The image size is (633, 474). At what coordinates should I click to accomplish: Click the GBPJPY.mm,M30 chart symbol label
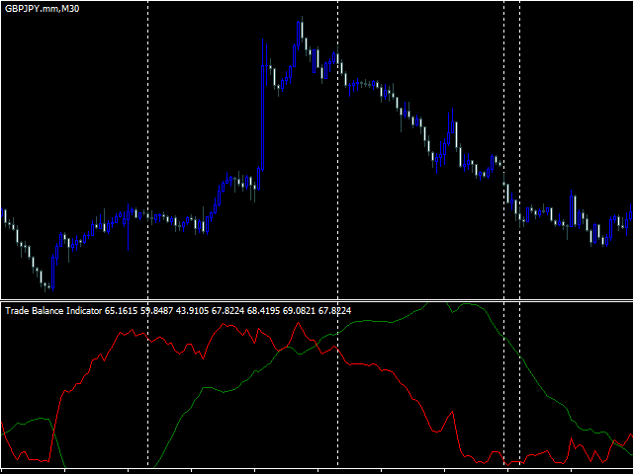tap(42, 9)
